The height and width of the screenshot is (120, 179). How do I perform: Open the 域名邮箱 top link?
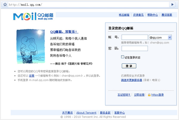124,15
